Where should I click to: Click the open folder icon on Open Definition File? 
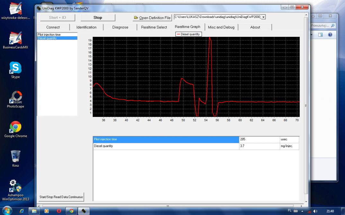click(x=136, y=18)
